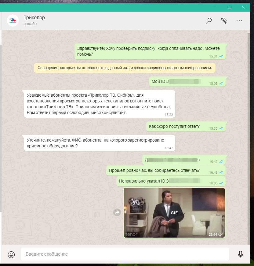Click the microphone voice message icon
254x266 pixels.
click(x=241, y=254)
